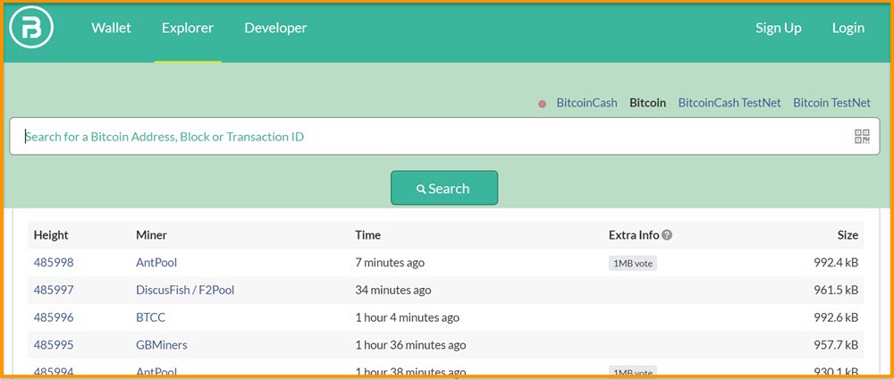Image resolution: width=894 pixels, height=380 pixels.
Task: Open the QR code scanner icon
Action: (862, 137)
